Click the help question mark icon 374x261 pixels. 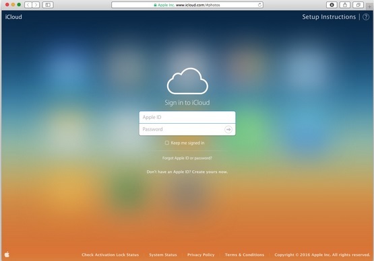(366, 17)
